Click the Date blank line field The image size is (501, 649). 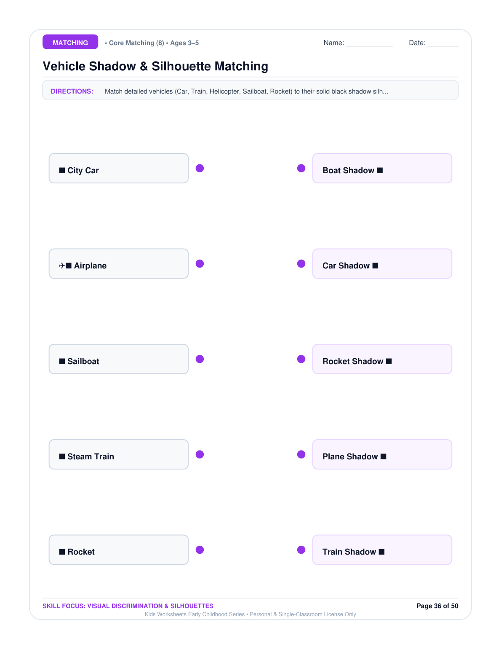(x=443, y=43)
